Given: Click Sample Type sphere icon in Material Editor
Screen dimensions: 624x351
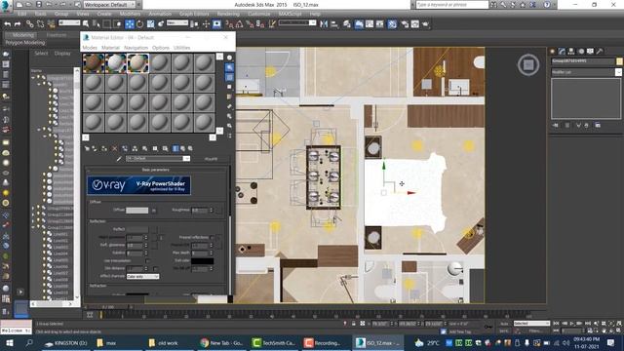Looking at the screenshot, I should (x=230, y=58).
